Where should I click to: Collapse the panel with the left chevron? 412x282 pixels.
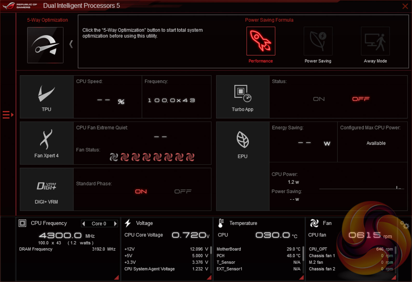click(71, 44)
